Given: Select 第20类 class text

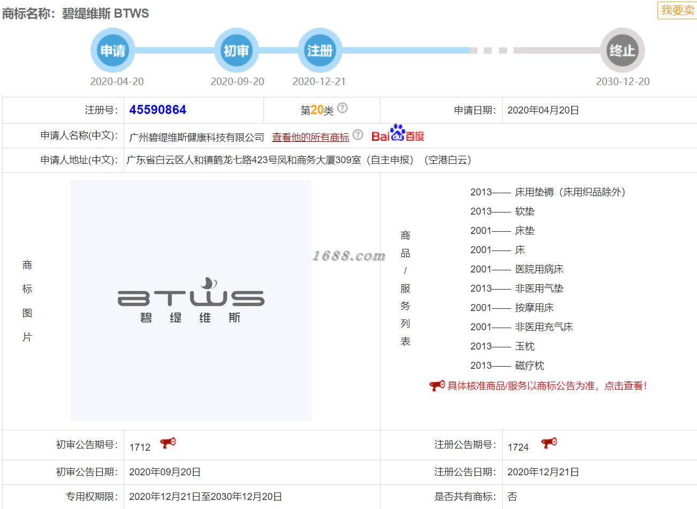Looking at the screenshot, I should click(x=317, y=110).
